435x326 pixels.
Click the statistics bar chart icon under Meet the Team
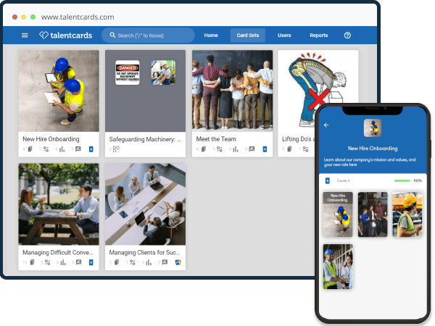click(235, 149)
